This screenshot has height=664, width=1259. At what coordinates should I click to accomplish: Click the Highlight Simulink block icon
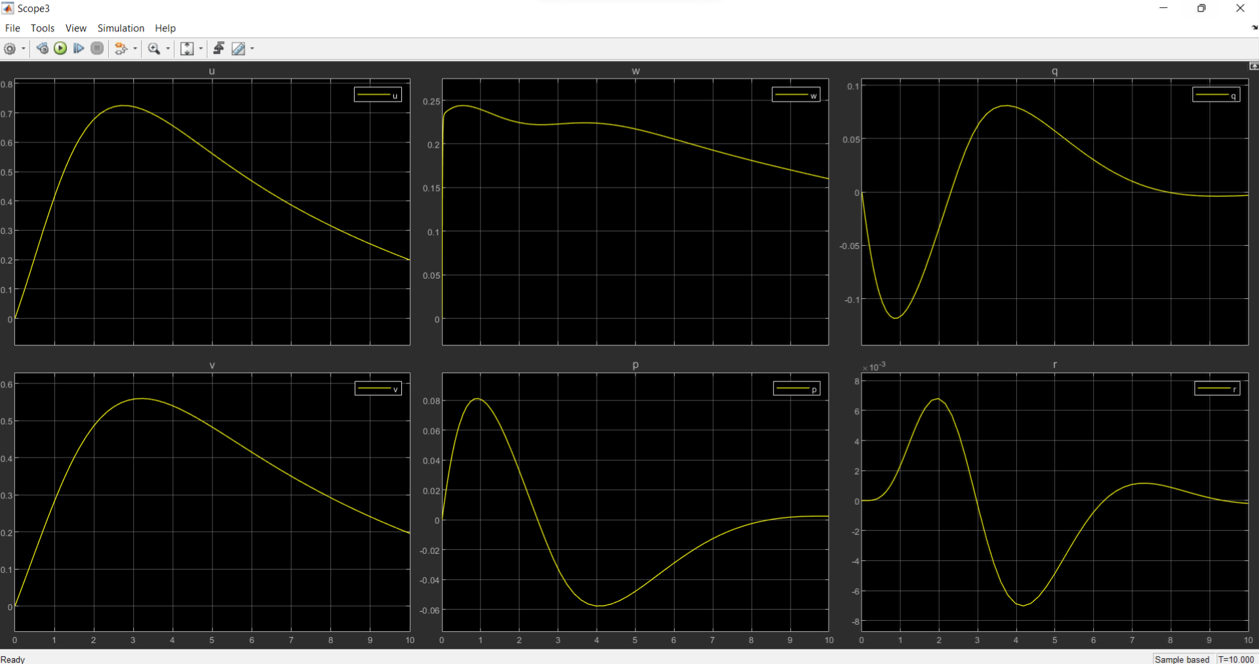[121, 49]
